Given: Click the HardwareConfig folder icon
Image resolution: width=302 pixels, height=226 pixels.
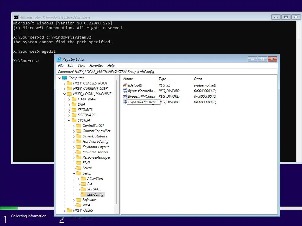Looking at the screenshot, I should (79, 142).
